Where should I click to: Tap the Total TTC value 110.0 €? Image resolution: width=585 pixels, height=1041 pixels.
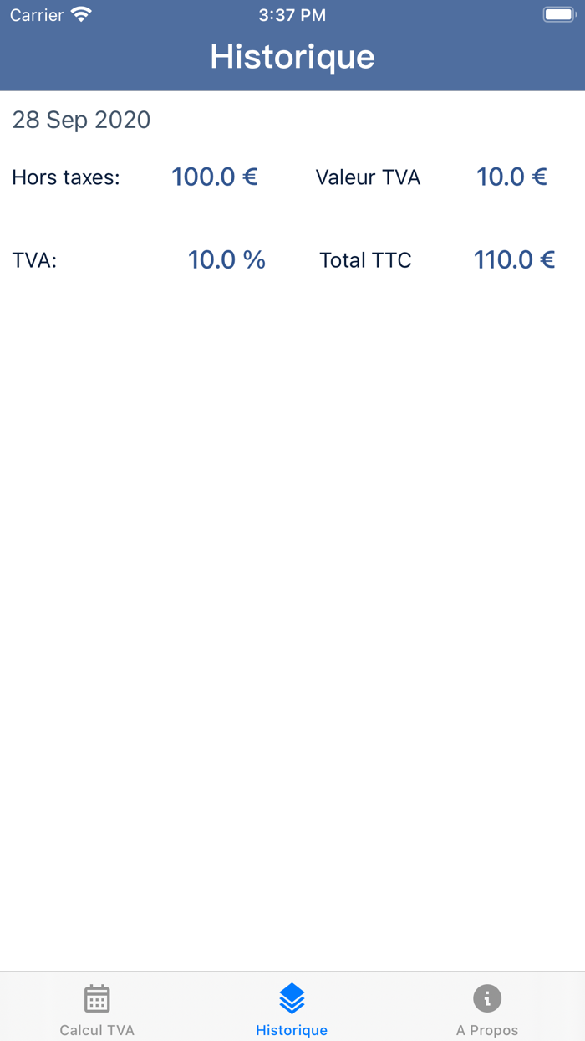point(514,259)
